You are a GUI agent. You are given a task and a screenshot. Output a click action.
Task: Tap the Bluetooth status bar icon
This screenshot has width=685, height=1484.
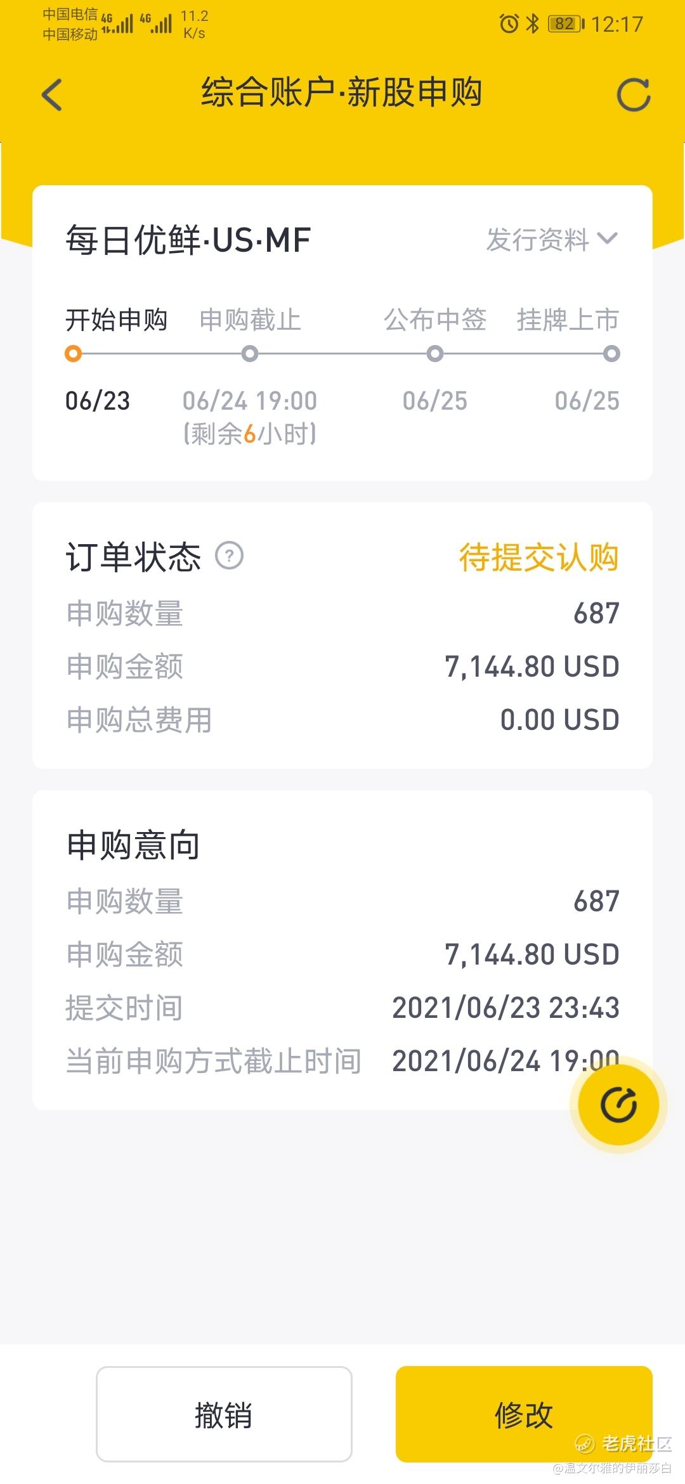533,24
